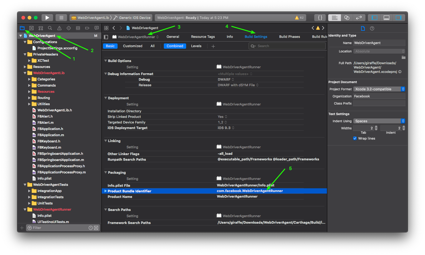
Task: Toggle the project and targets list sidebar
Action: point(106,37)
